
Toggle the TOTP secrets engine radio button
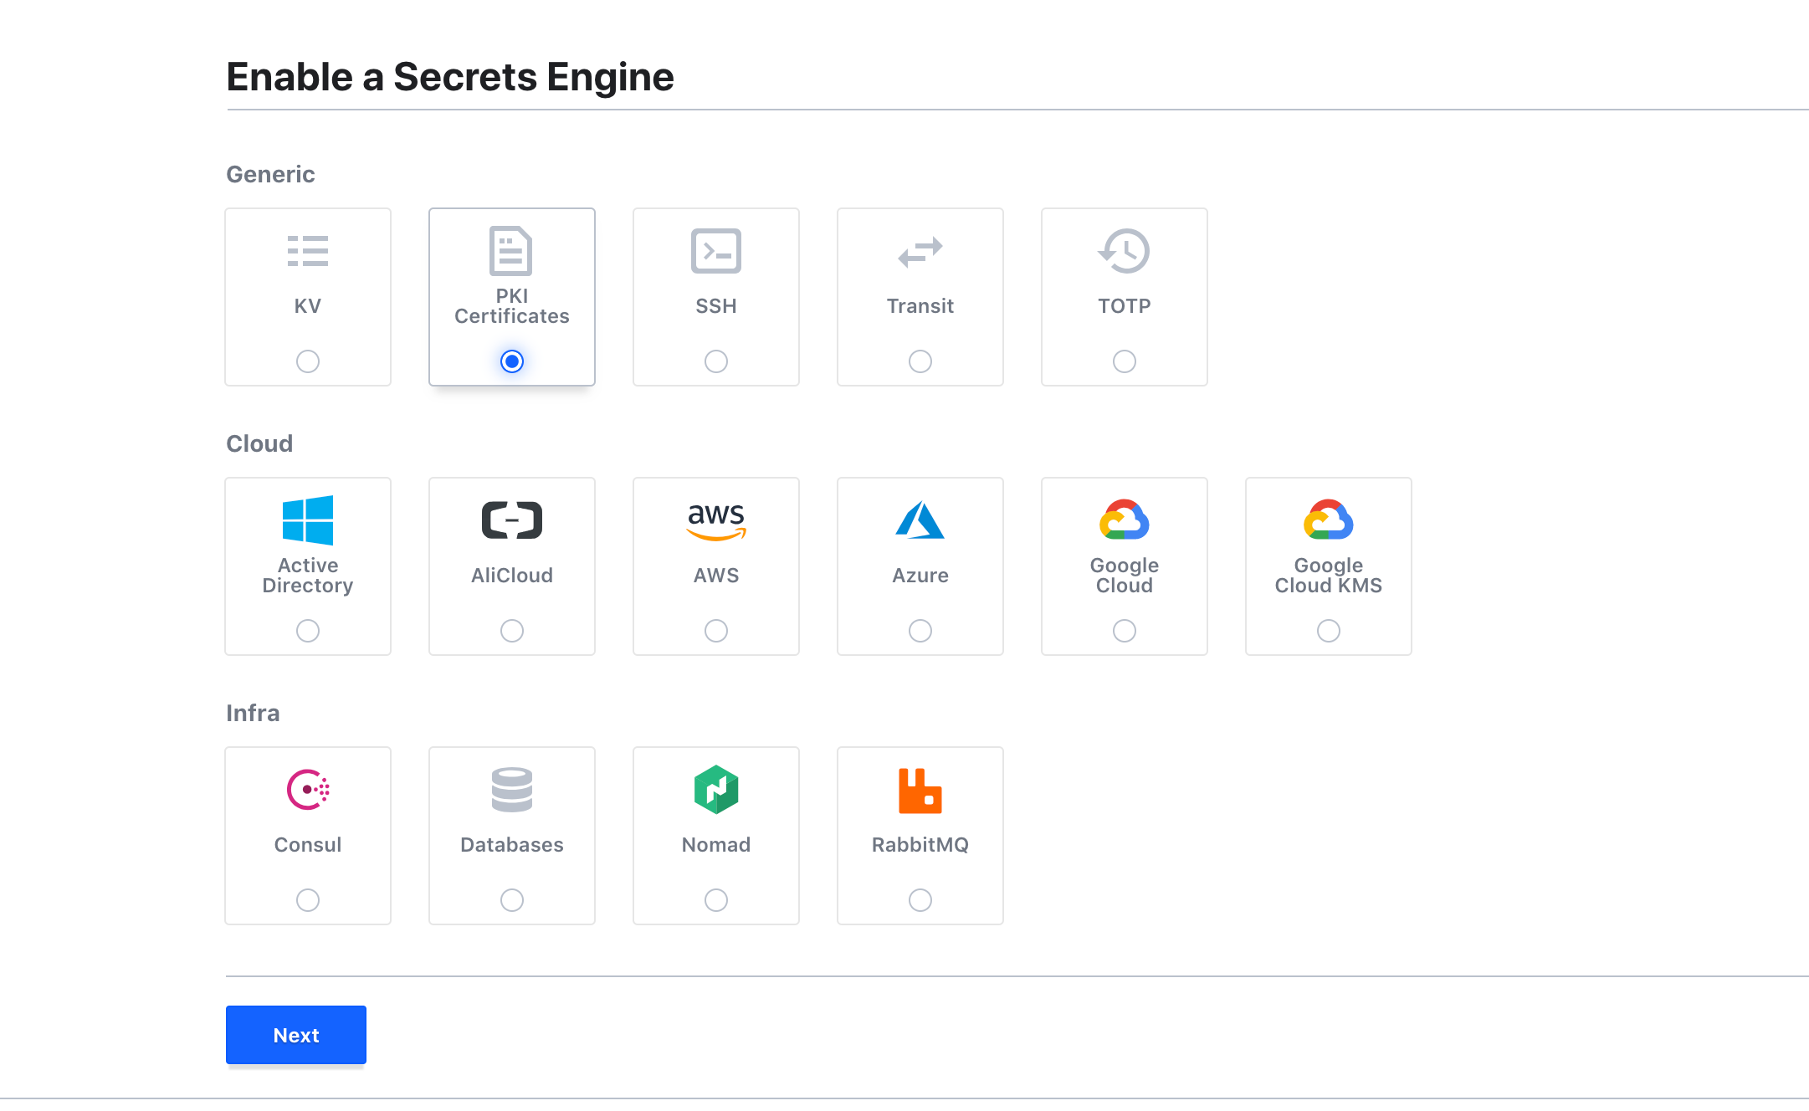point(1123,361)
